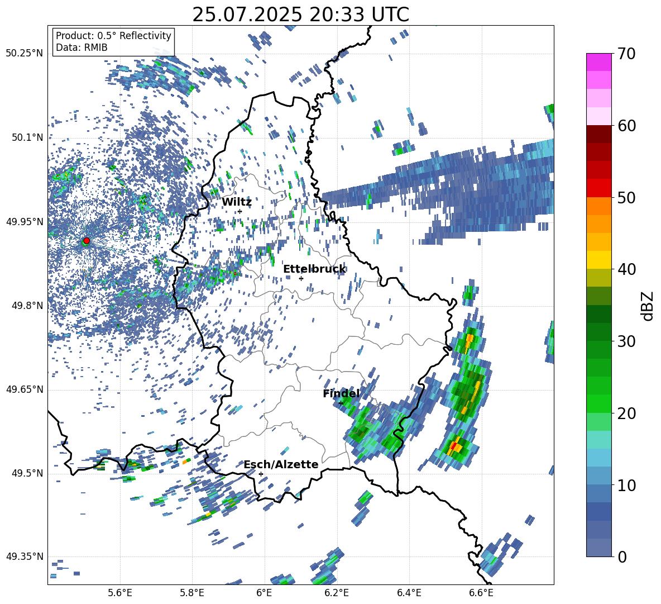Click the Ettelbruck city label

314,269
